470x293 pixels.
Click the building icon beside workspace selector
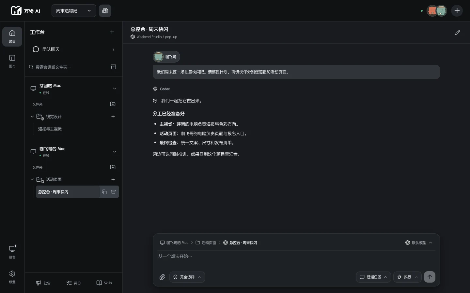[105, 11]
